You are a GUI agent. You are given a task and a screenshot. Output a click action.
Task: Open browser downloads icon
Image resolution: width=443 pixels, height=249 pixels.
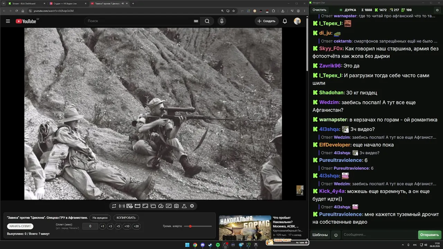click(x=283, y=11)
